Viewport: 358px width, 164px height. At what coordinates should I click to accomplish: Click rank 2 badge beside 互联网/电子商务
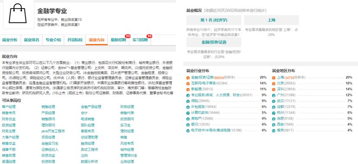[188, 84]
